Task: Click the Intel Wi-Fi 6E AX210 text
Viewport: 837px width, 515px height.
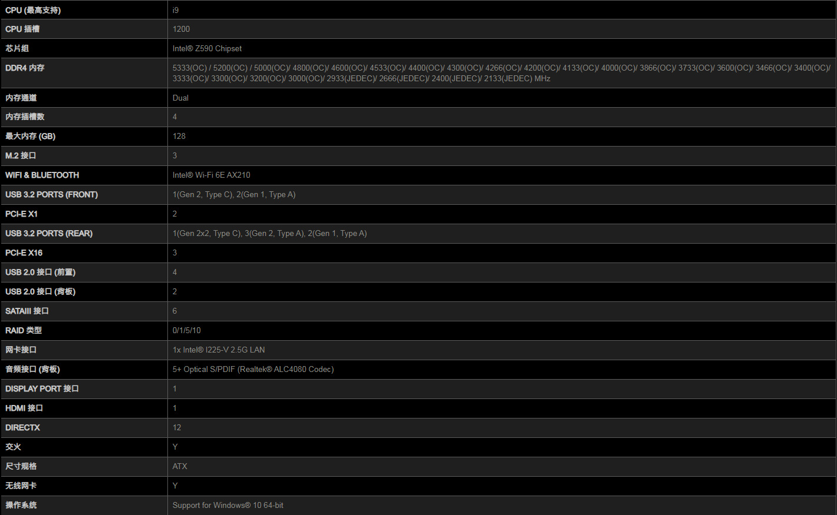Action: pos(211,175)
